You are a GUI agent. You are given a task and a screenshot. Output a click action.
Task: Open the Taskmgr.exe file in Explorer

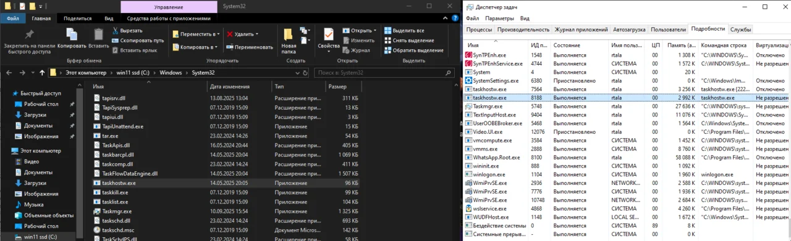pos(117,211)
